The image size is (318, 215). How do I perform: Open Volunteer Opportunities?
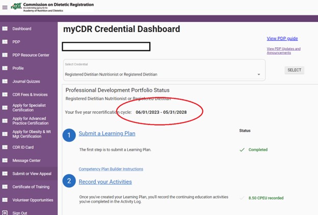point(33,200)
